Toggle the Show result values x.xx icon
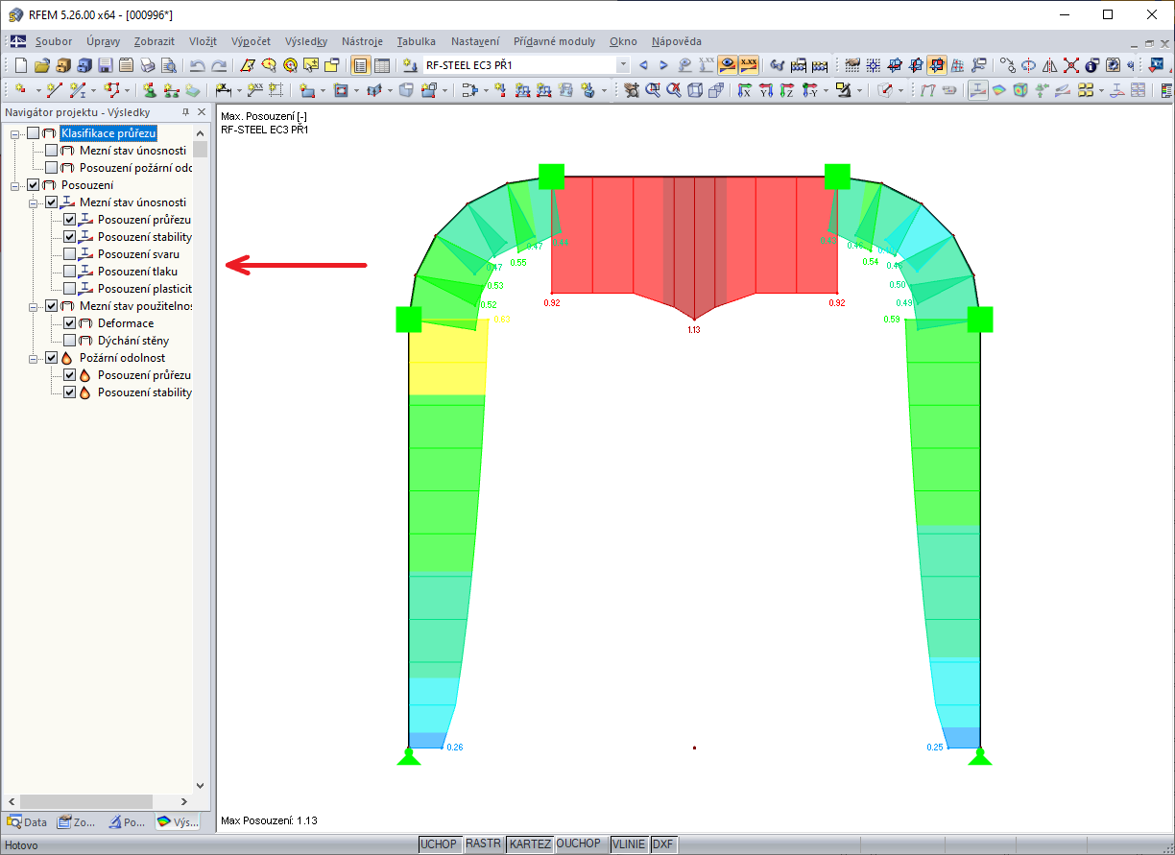1175x855 pixels. (749, 65)
